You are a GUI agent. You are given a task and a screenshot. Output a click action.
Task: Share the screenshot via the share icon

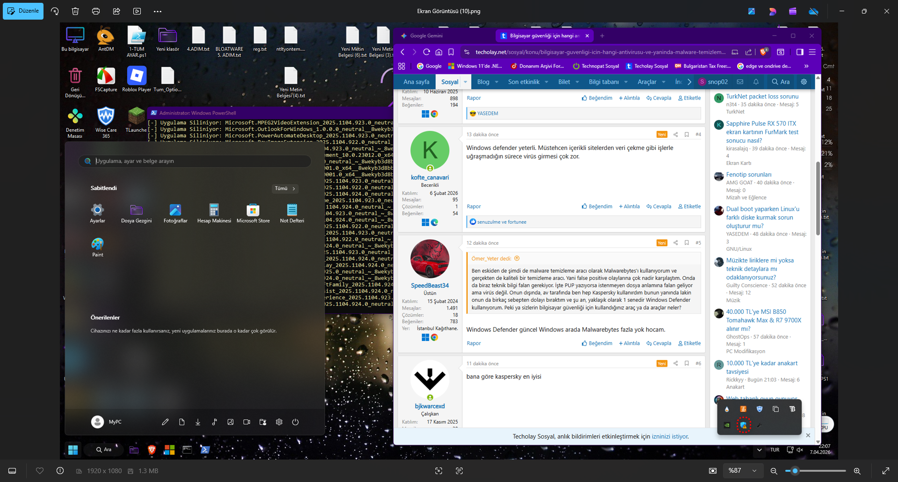coord(116,11)
